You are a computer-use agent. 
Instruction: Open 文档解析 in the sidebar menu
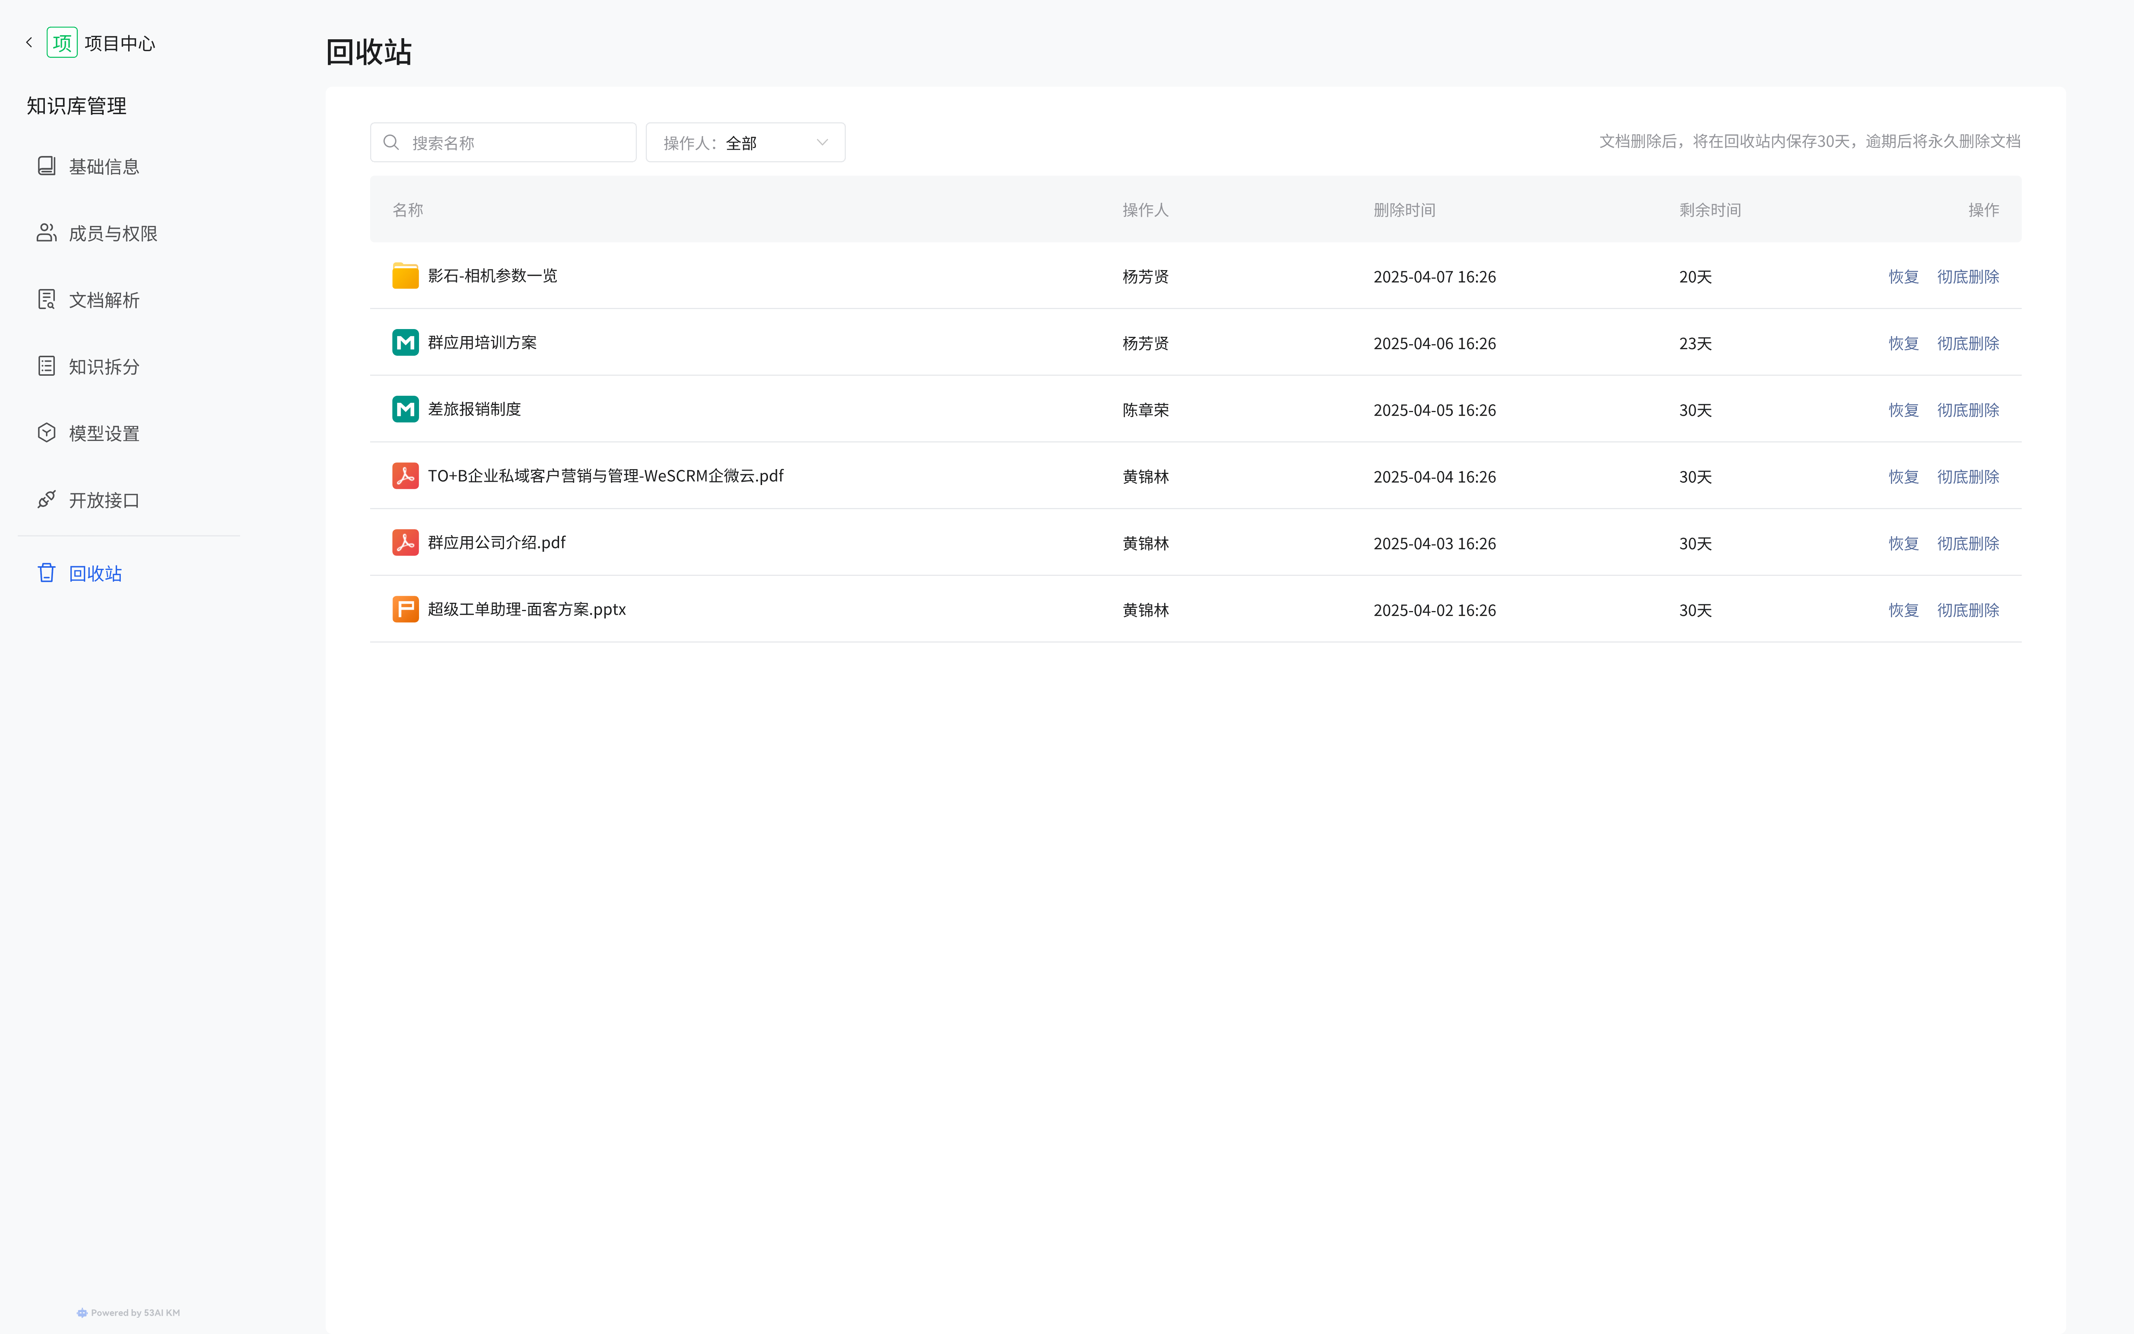pos(104,300)
